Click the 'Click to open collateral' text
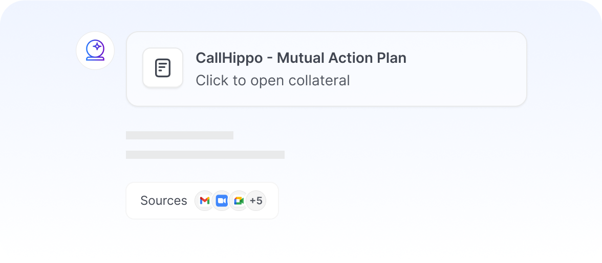Screen dimensions: 602x263 (272, 80)
